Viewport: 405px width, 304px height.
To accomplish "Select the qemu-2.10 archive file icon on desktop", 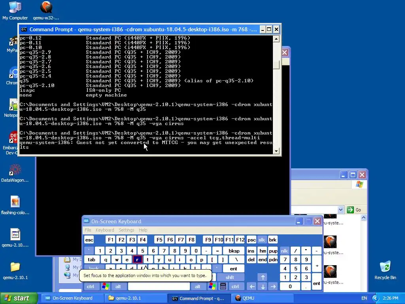I will coord(15,238).
